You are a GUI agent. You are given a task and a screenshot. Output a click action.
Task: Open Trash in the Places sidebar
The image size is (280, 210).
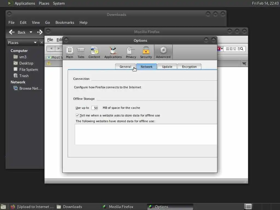[x=21, y=76]
